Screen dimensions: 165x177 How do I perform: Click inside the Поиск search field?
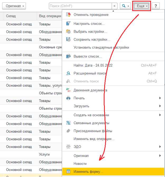point(80,6)
